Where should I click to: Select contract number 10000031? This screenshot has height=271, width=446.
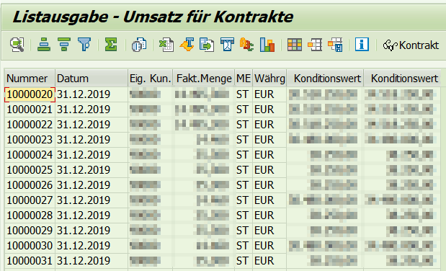click(x=30, y=260)
